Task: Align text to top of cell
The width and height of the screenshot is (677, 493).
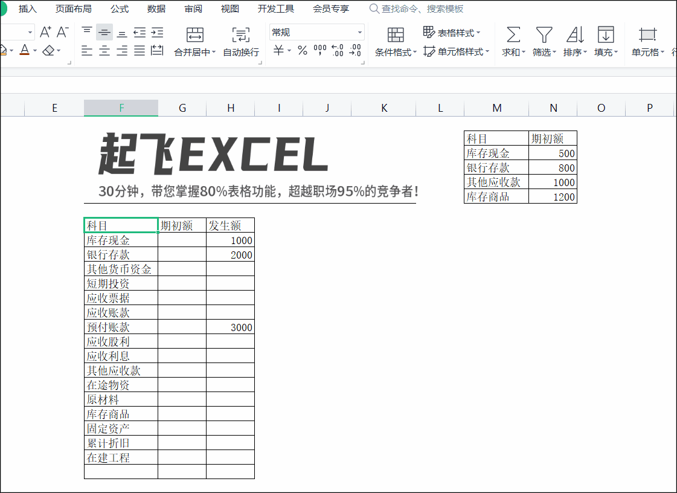Action: pos(87,32)
